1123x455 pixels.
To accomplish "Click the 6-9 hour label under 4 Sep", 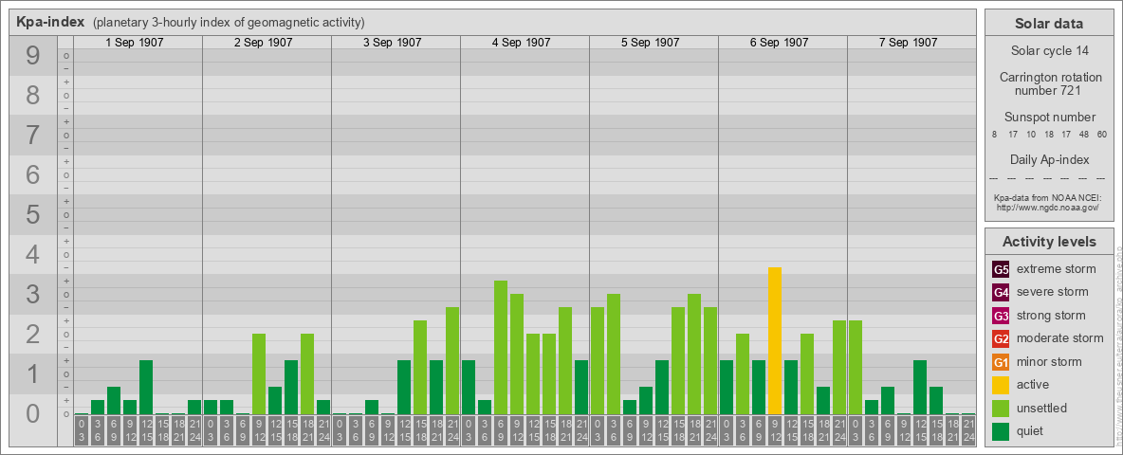I will point(501,431).
